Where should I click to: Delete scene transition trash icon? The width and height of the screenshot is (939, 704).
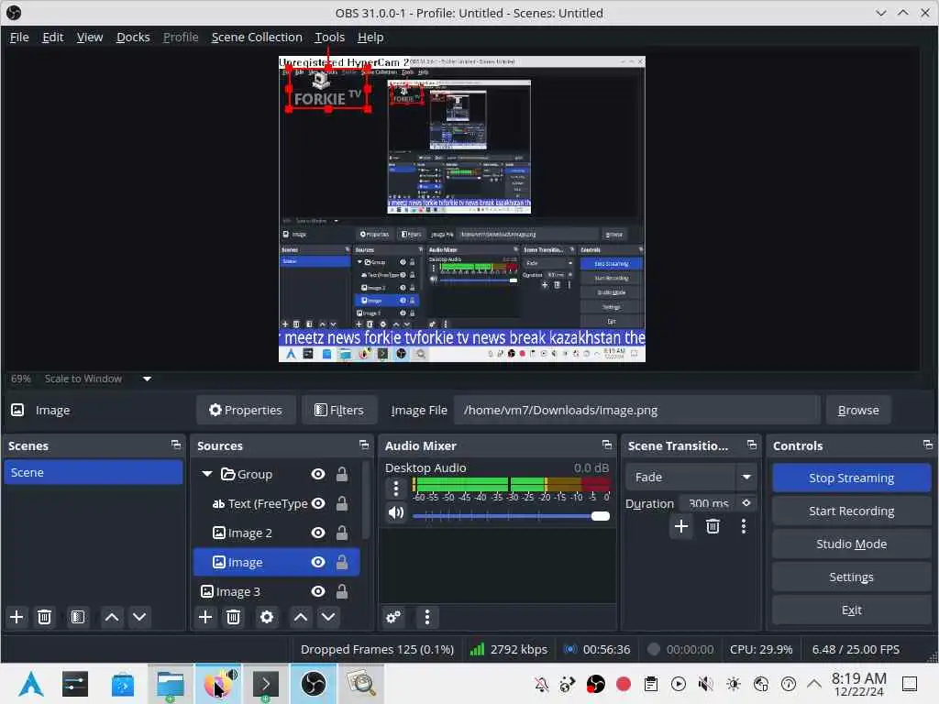pos(713,526)
